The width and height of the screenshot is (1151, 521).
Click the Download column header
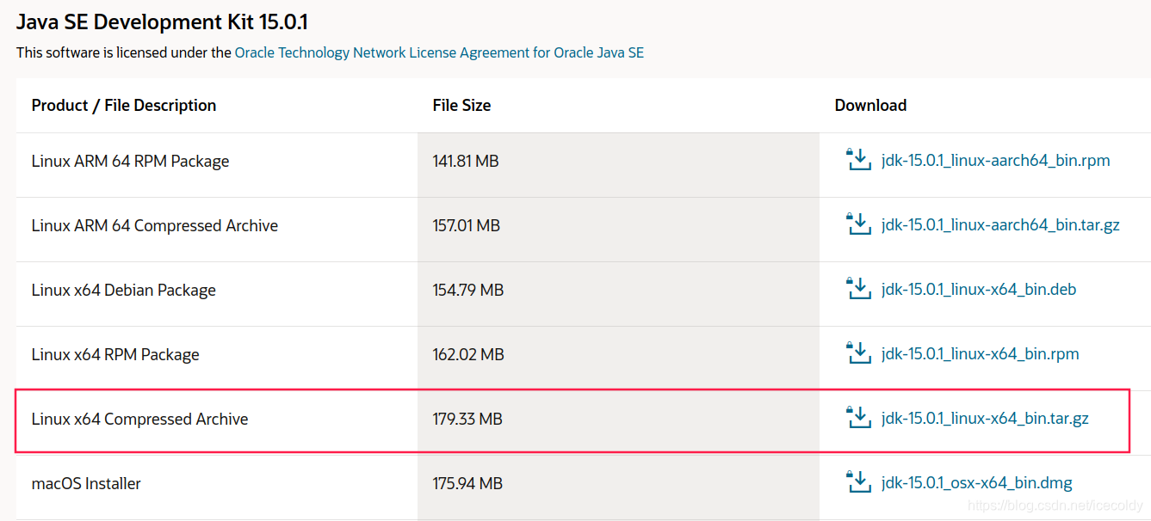[870, 106]
